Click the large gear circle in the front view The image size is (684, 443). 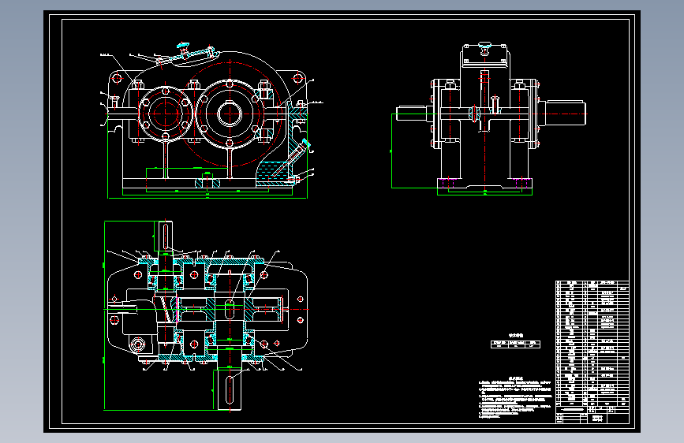(x=230, y=114)
